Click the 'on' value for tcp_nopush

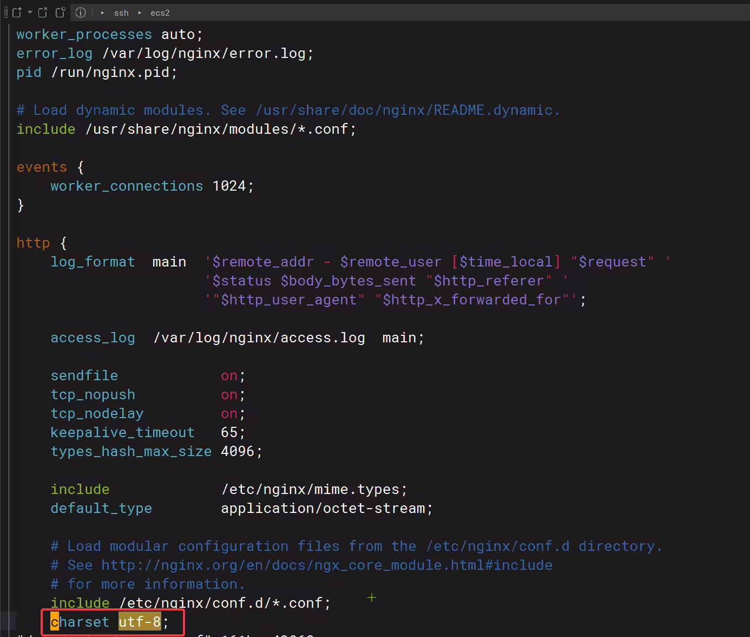[x=229, y=395]
